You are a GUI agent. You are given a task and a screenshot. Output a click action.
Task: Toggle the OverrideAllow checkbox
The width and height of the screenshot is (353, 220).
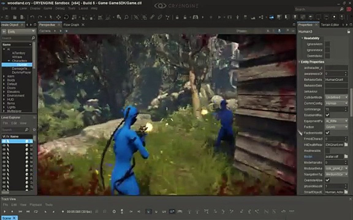pyautogui.click(x=328, y=180)
